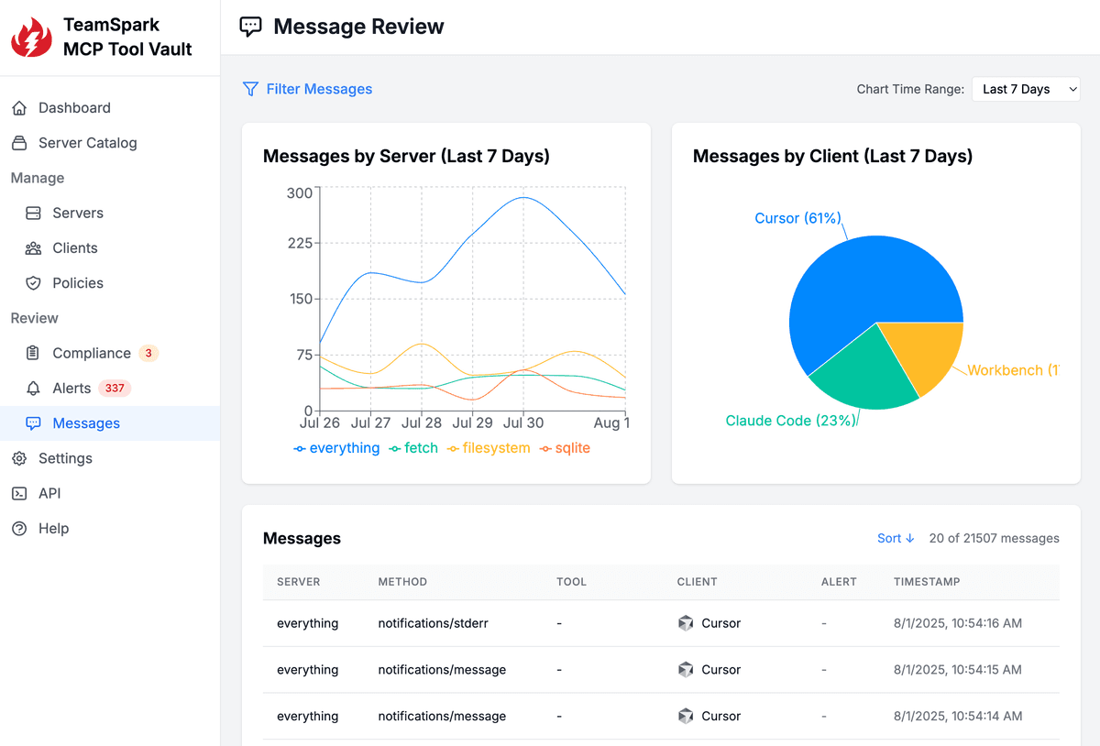Select the Clients people icon
This screenshot has height=746, width=1100.
click(32, 247)
